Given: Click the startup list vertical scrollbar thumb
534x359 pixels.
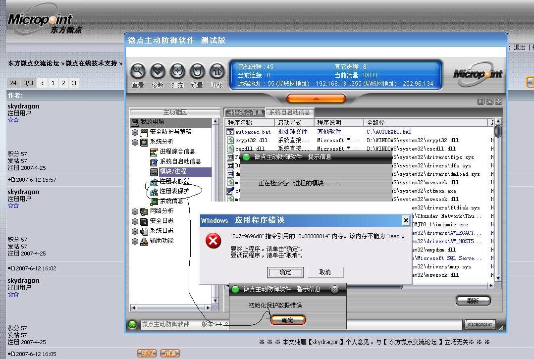Looking at the screenshot, I should (498, 131).
